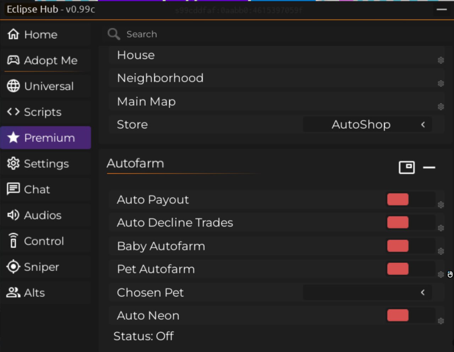Click the Universal globe icon
The height and width of the screenshot is (352, 454).
[13, 86]
